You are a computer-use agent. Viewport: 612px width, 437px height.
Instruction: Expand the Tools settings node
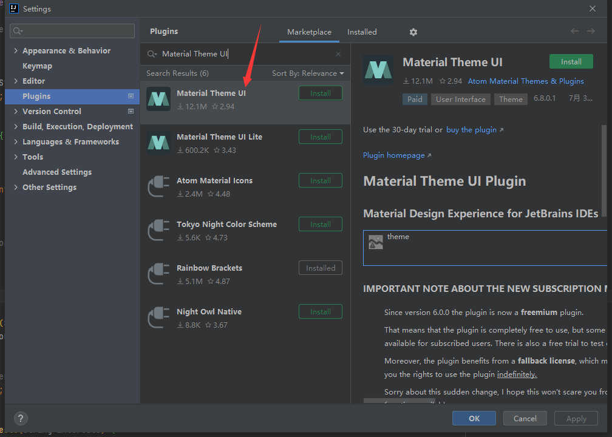(x=16, y=157)
